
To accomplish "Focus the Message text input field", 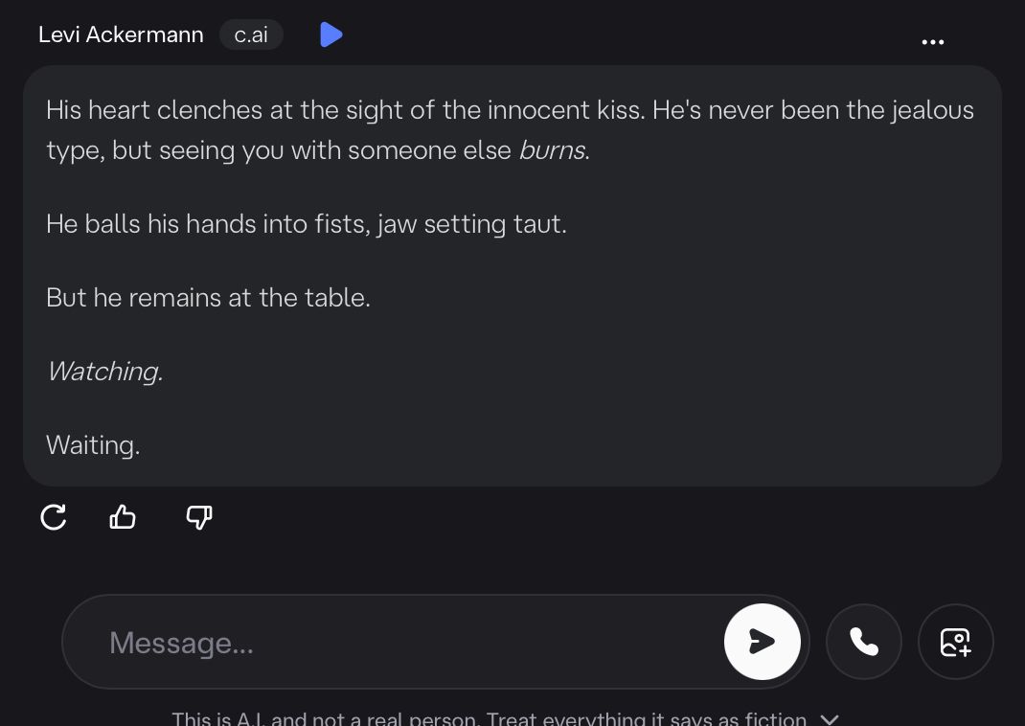I will 402,643.
